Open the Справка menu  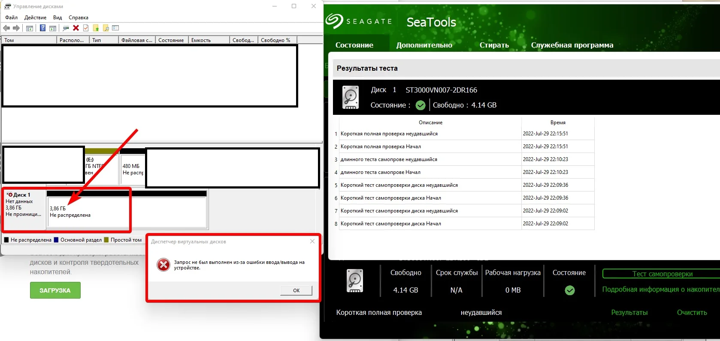[79, 18]
